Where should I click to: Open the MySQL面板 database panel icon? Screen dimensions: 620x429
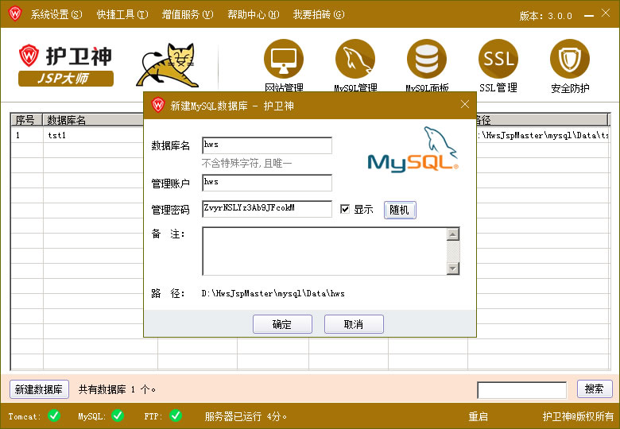427,59
